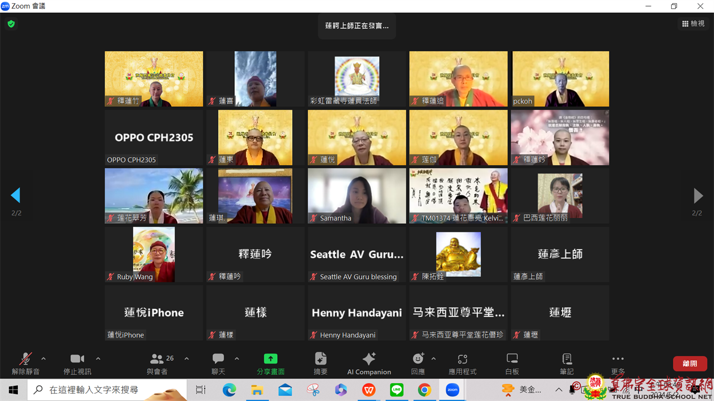
Task: Unmute microphone with 解除靜音 button
Action: (x=25, y=363)
